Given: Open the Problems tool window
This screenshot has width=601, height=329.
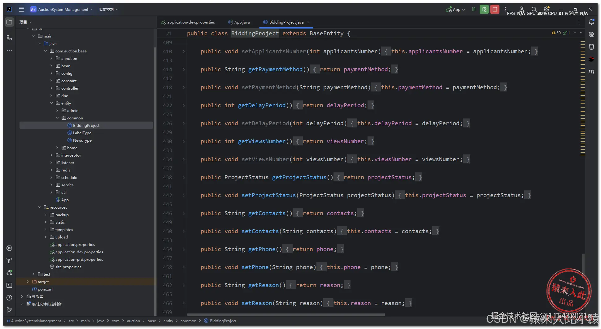Looking at the screenshot, I should pos(9,298).
